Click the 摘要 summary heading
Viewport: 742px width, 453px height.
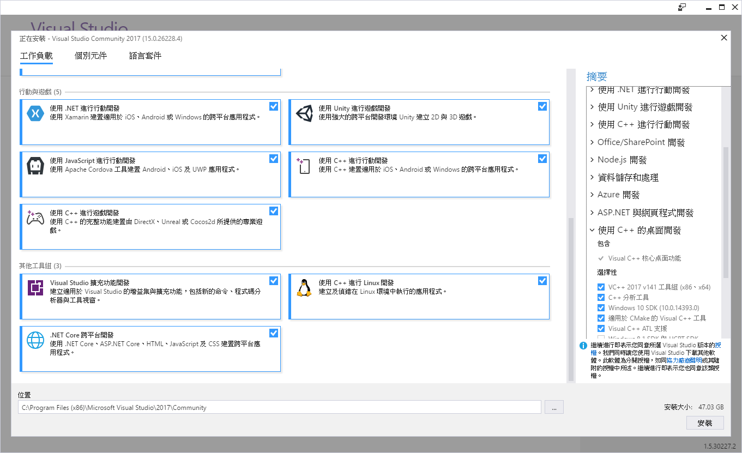point(597,76)
